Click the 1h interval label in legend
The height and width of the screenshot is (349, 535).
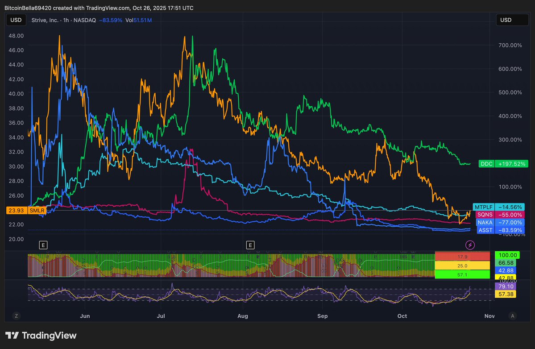tap(66, 20)
